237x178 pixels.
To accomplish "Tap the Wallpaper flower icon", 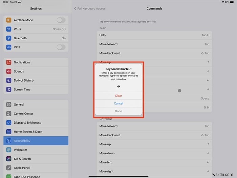I will 8,150.
